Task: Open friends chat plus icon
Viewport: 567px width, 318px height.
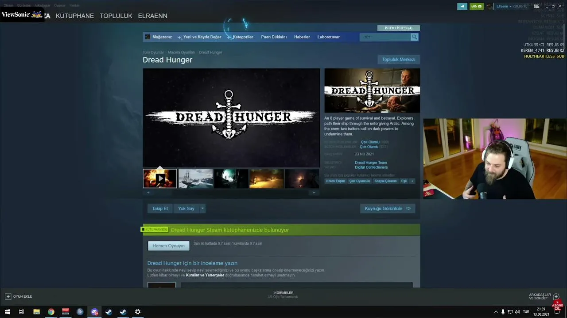Action: 556,296
